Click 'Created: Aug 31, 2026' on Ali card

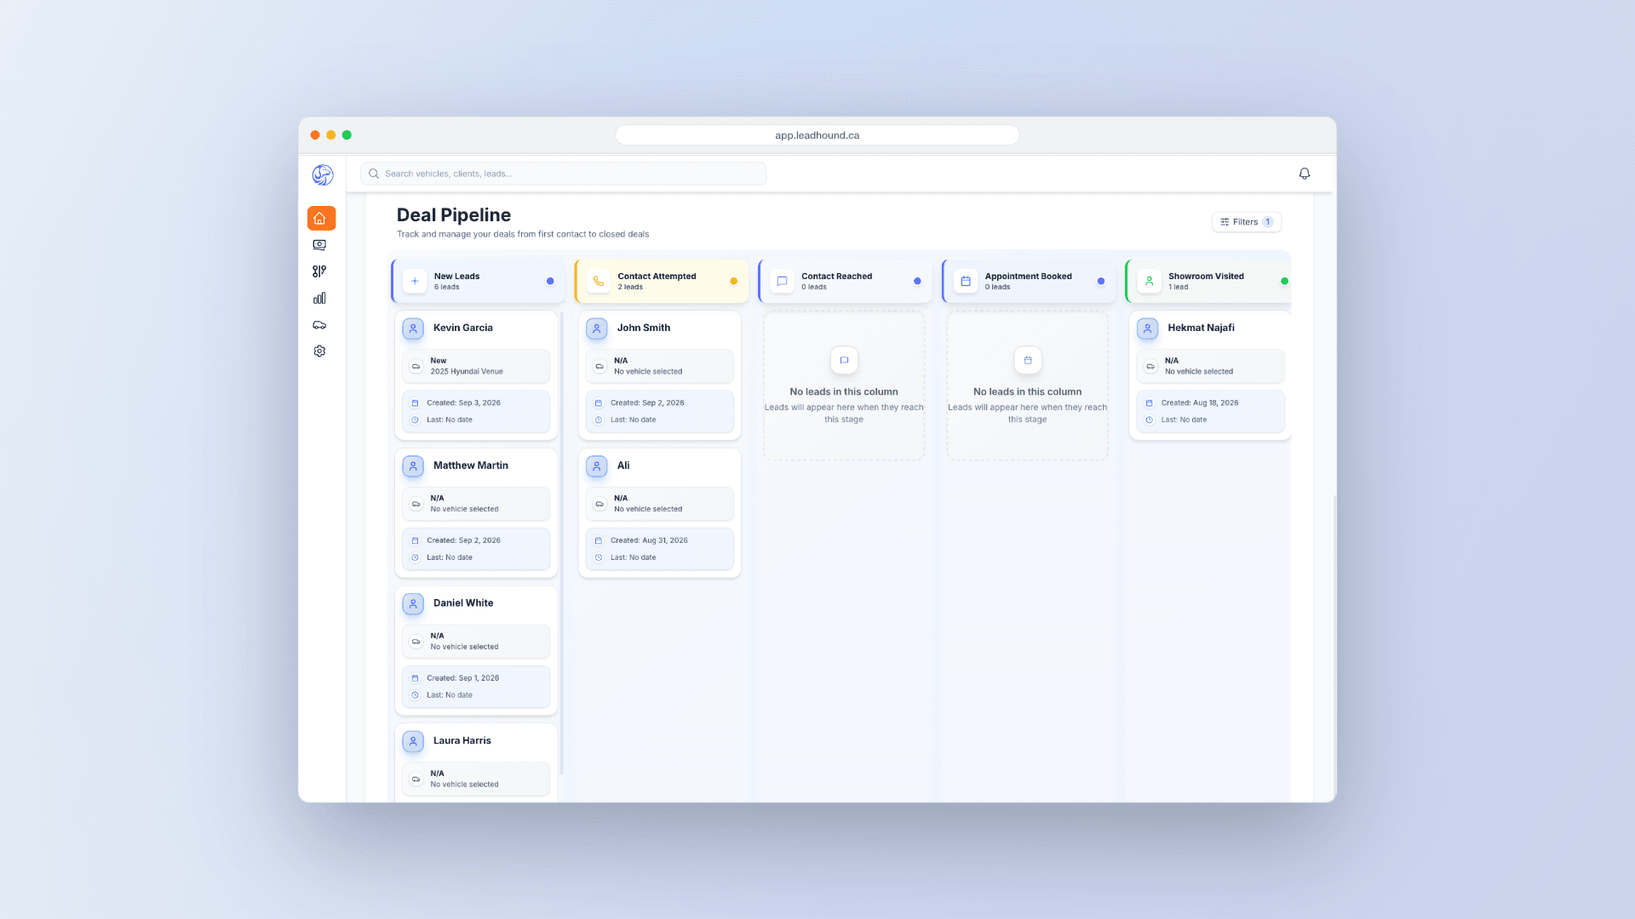point(649,541)
